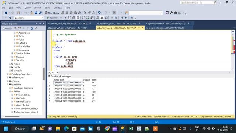
Task: Toggle Include Actual Execution Plan
Action: tap(84, 18)
